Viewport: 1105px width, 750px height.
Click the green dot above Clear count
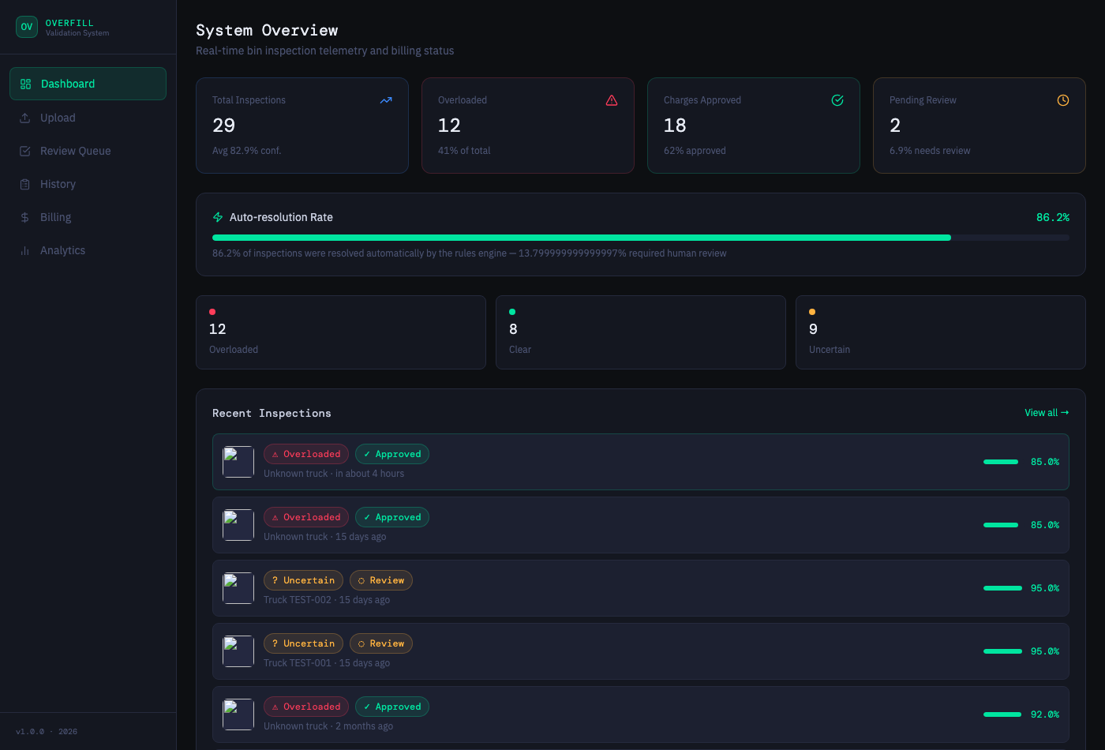click(x=512, y=312)
